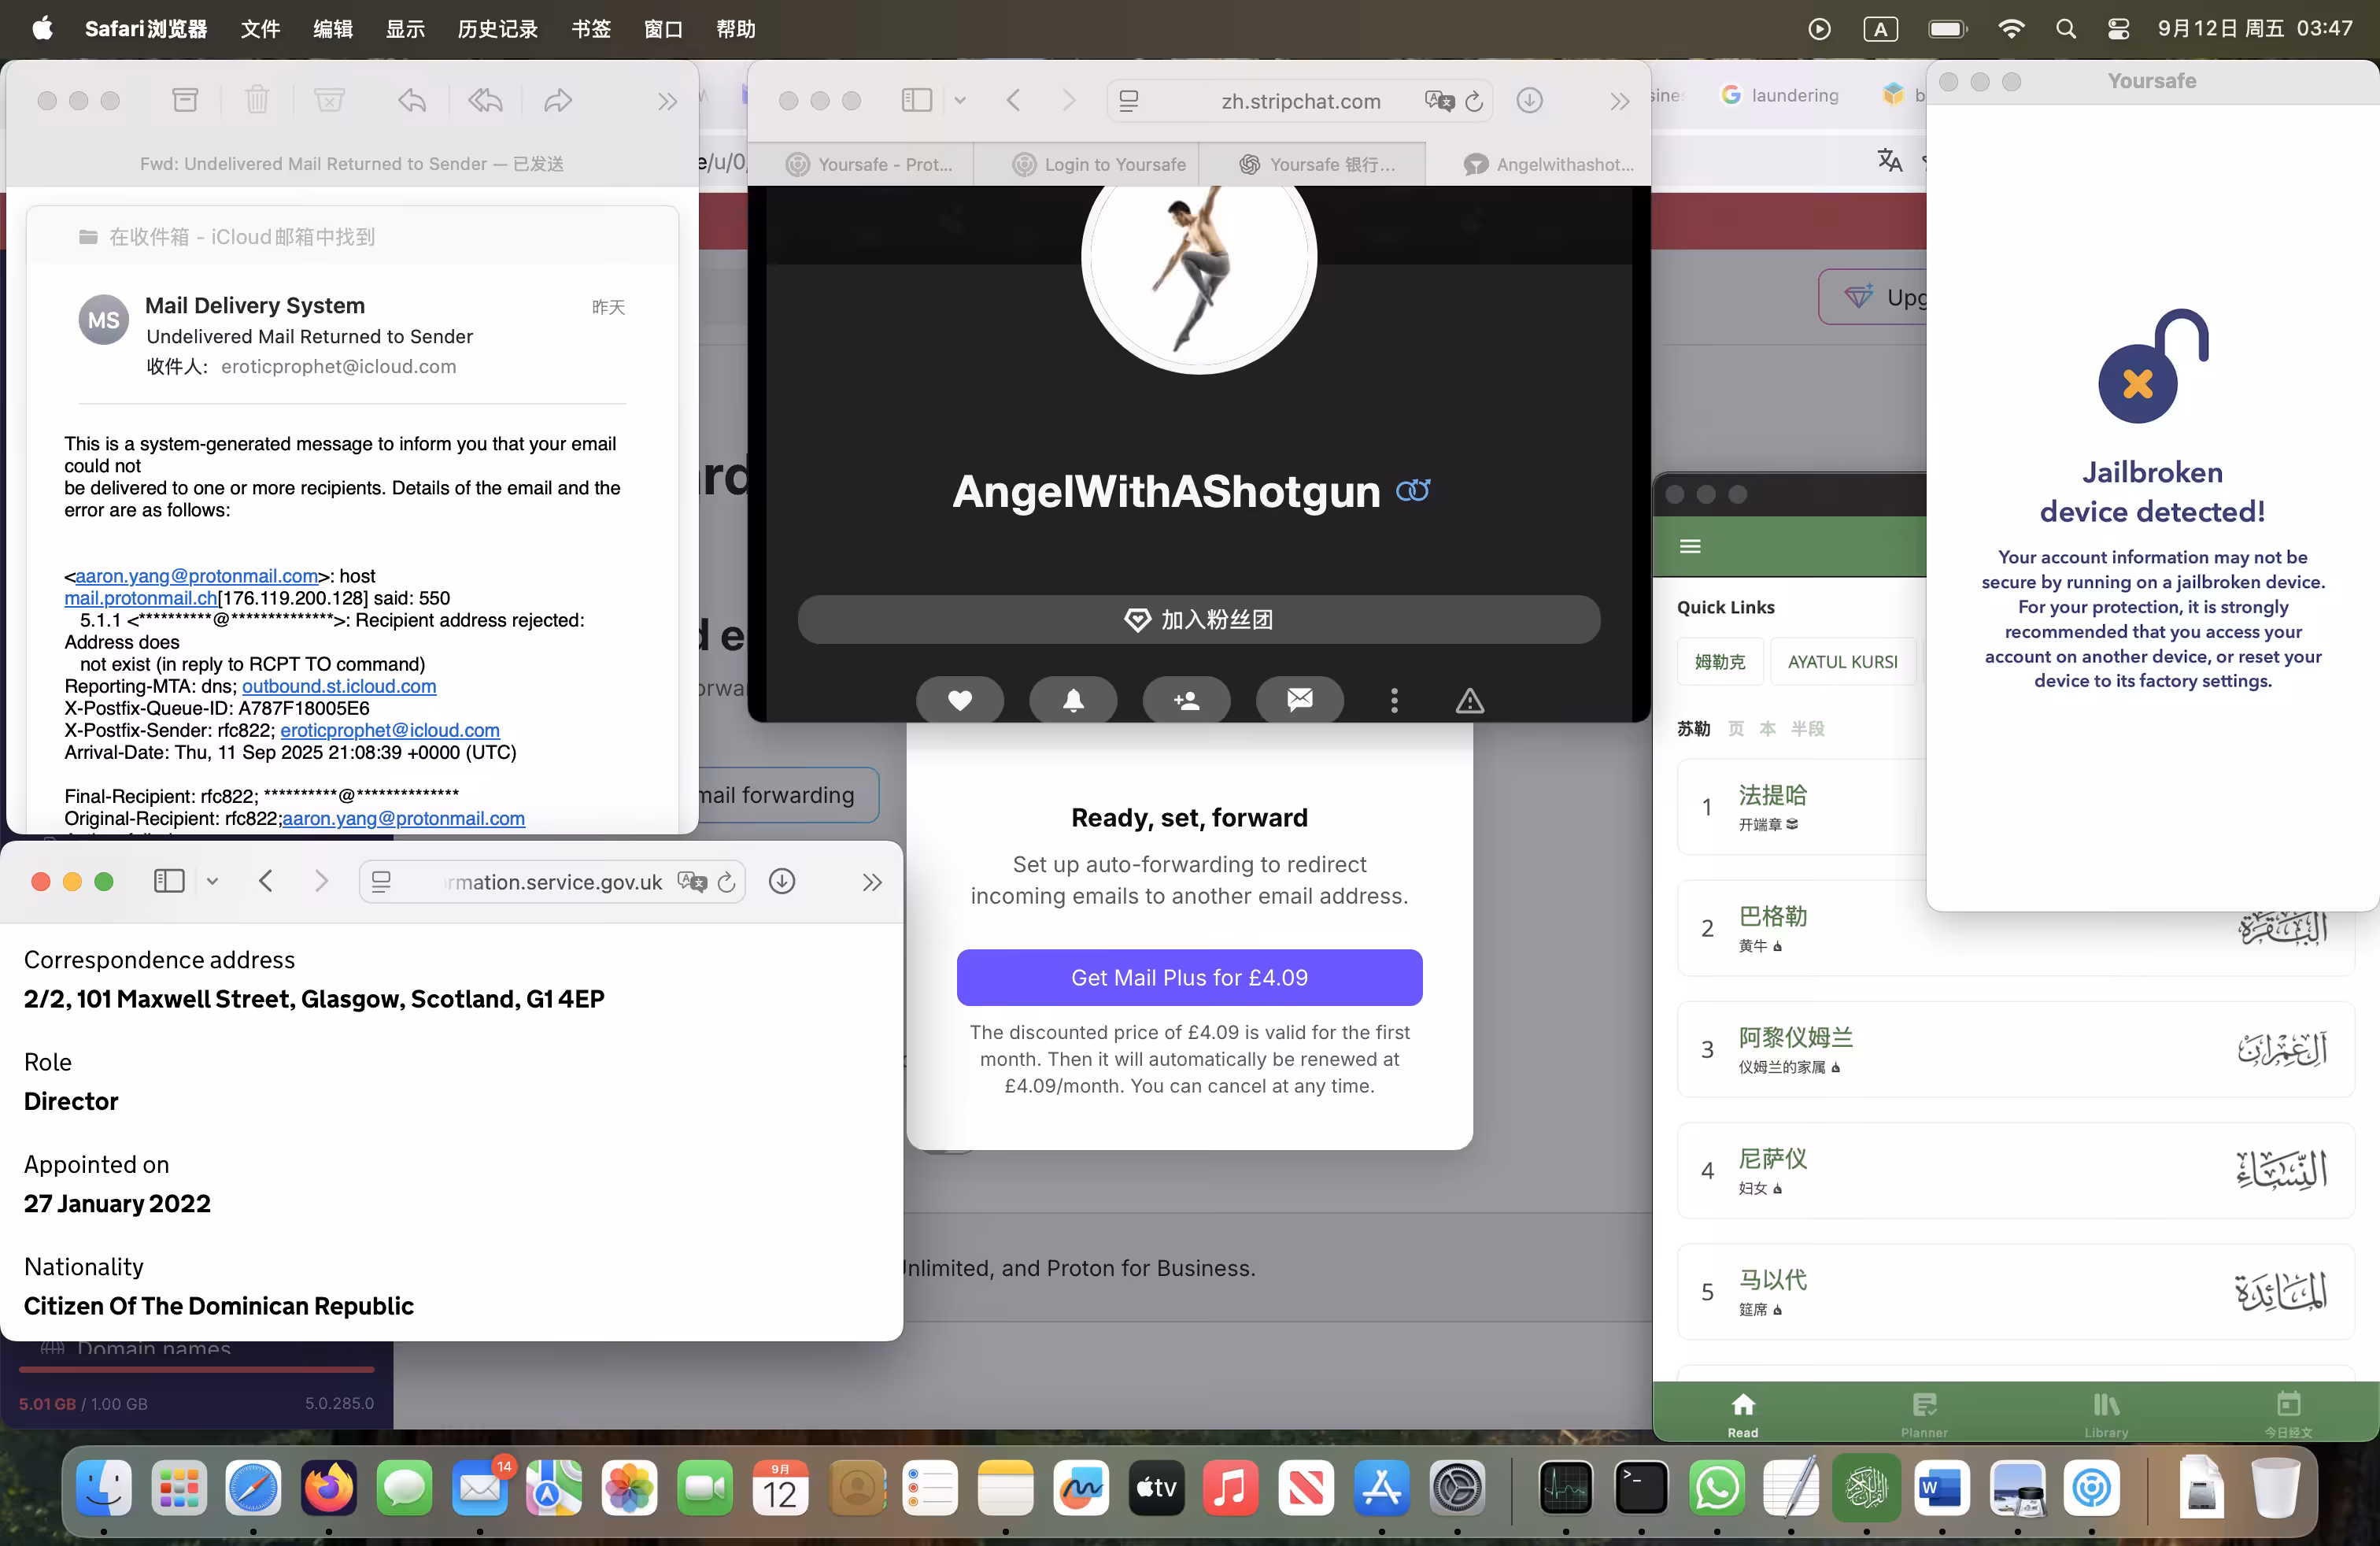
Task: Open Planner tab in Quran app
Action: click(x=1924, y=1413)
